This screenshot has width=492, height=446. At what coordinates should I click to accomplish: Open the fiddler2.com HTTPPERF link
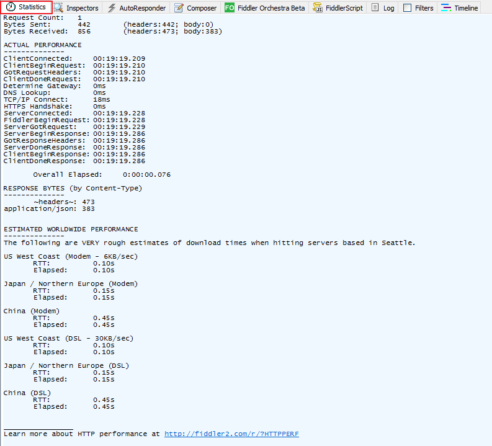[231, 434]
